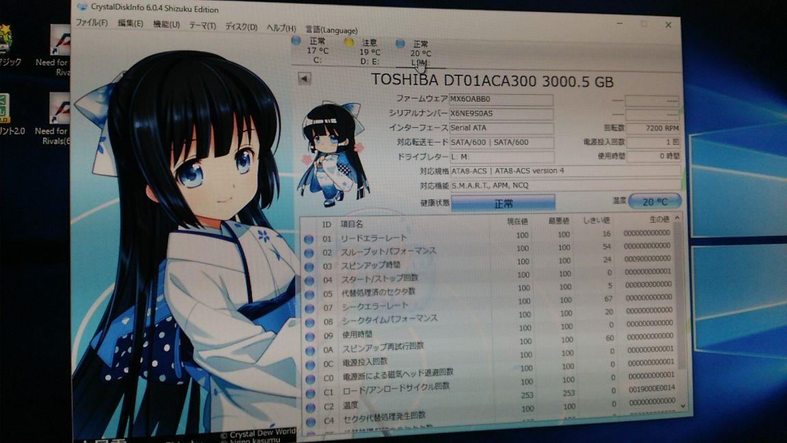The width and height of the screenshot is (787, 443).
Task: Open the テーマ(T) menu
Action: tap(202, 25)
